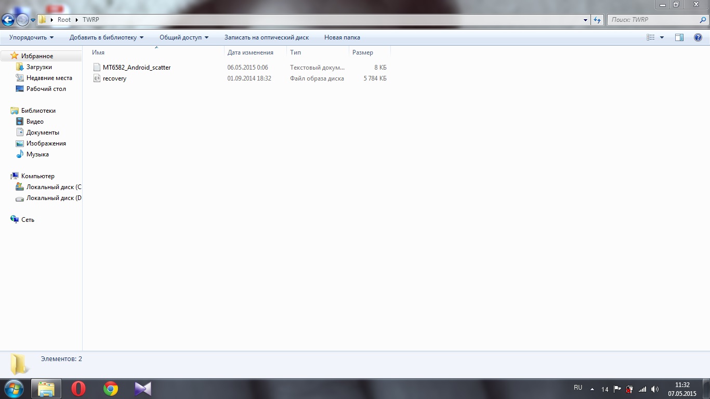The image size is (710, 399).
Task: Click the Музыка music note icon
Action: click(x=20, y=154)
